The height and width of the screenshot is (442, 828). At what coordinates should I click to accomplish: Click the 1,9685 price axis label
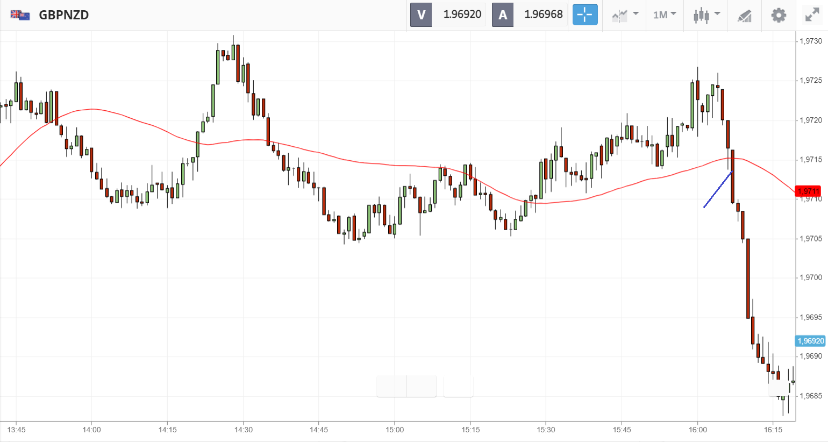[x=811, y=396]
